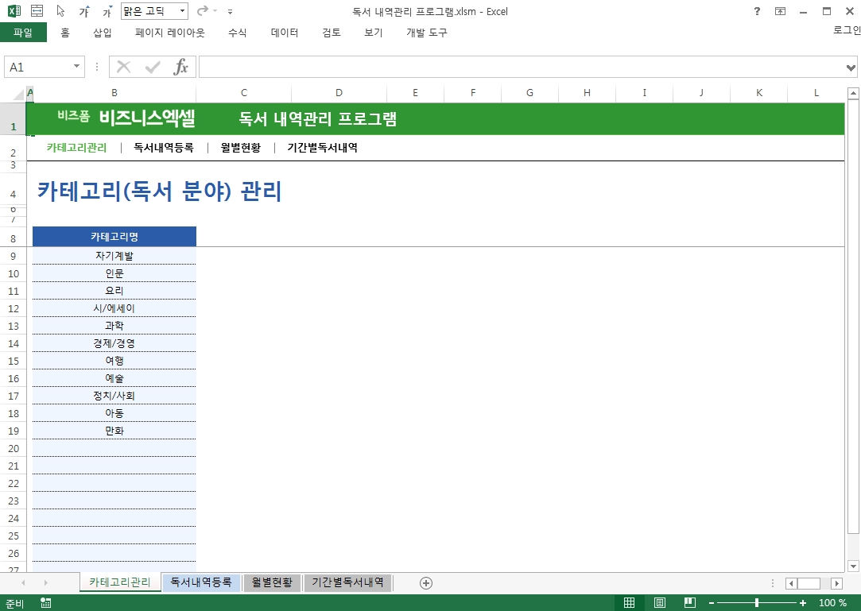Cancel formula entry X icon
This screenshot has width=861, height=611.
(x=124, y=67)
